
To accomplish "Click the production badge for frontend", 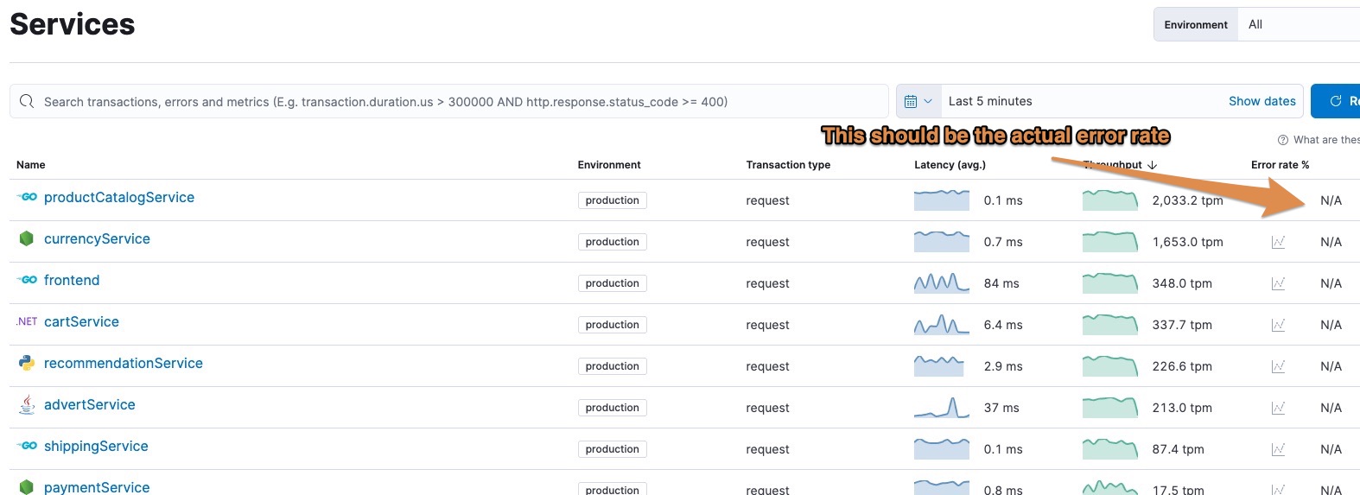I will tap(612, 283).
